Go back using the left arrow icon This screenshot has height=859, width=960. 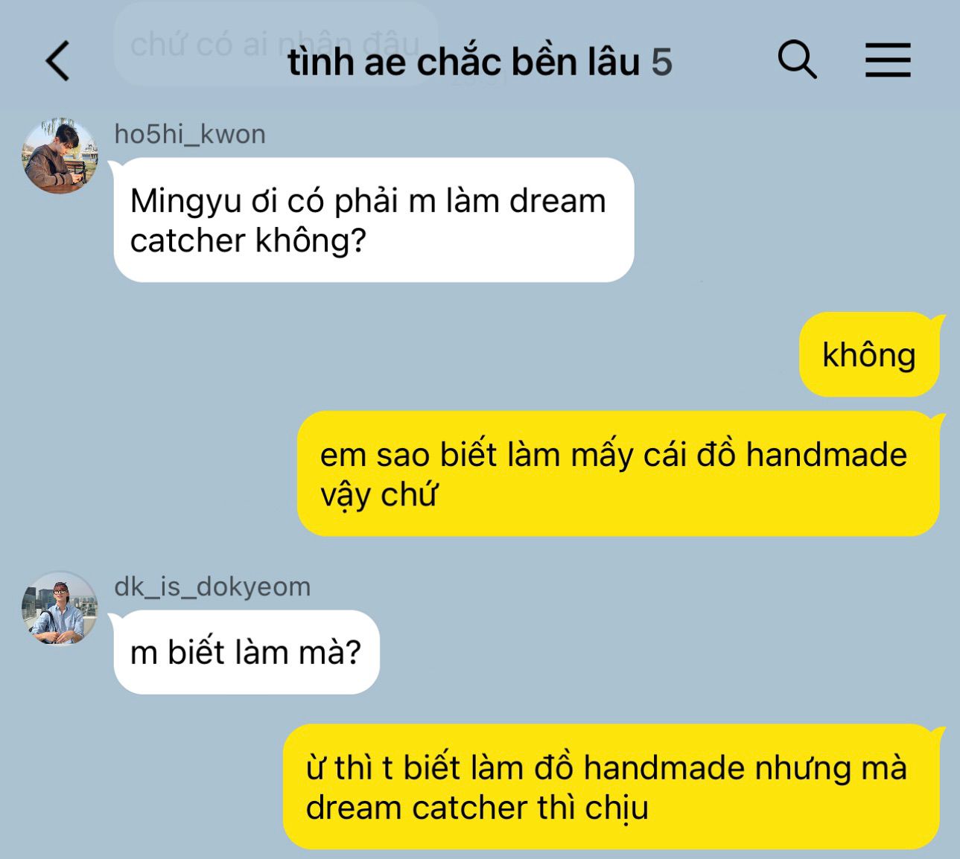(x=58, y=60)
